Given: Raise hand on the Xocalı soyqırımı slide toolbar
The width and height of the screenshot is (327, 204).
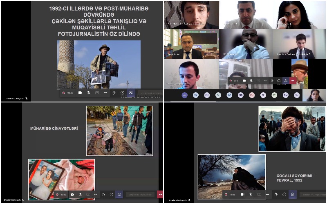Looking at the screenshot, I should (276, 195).
